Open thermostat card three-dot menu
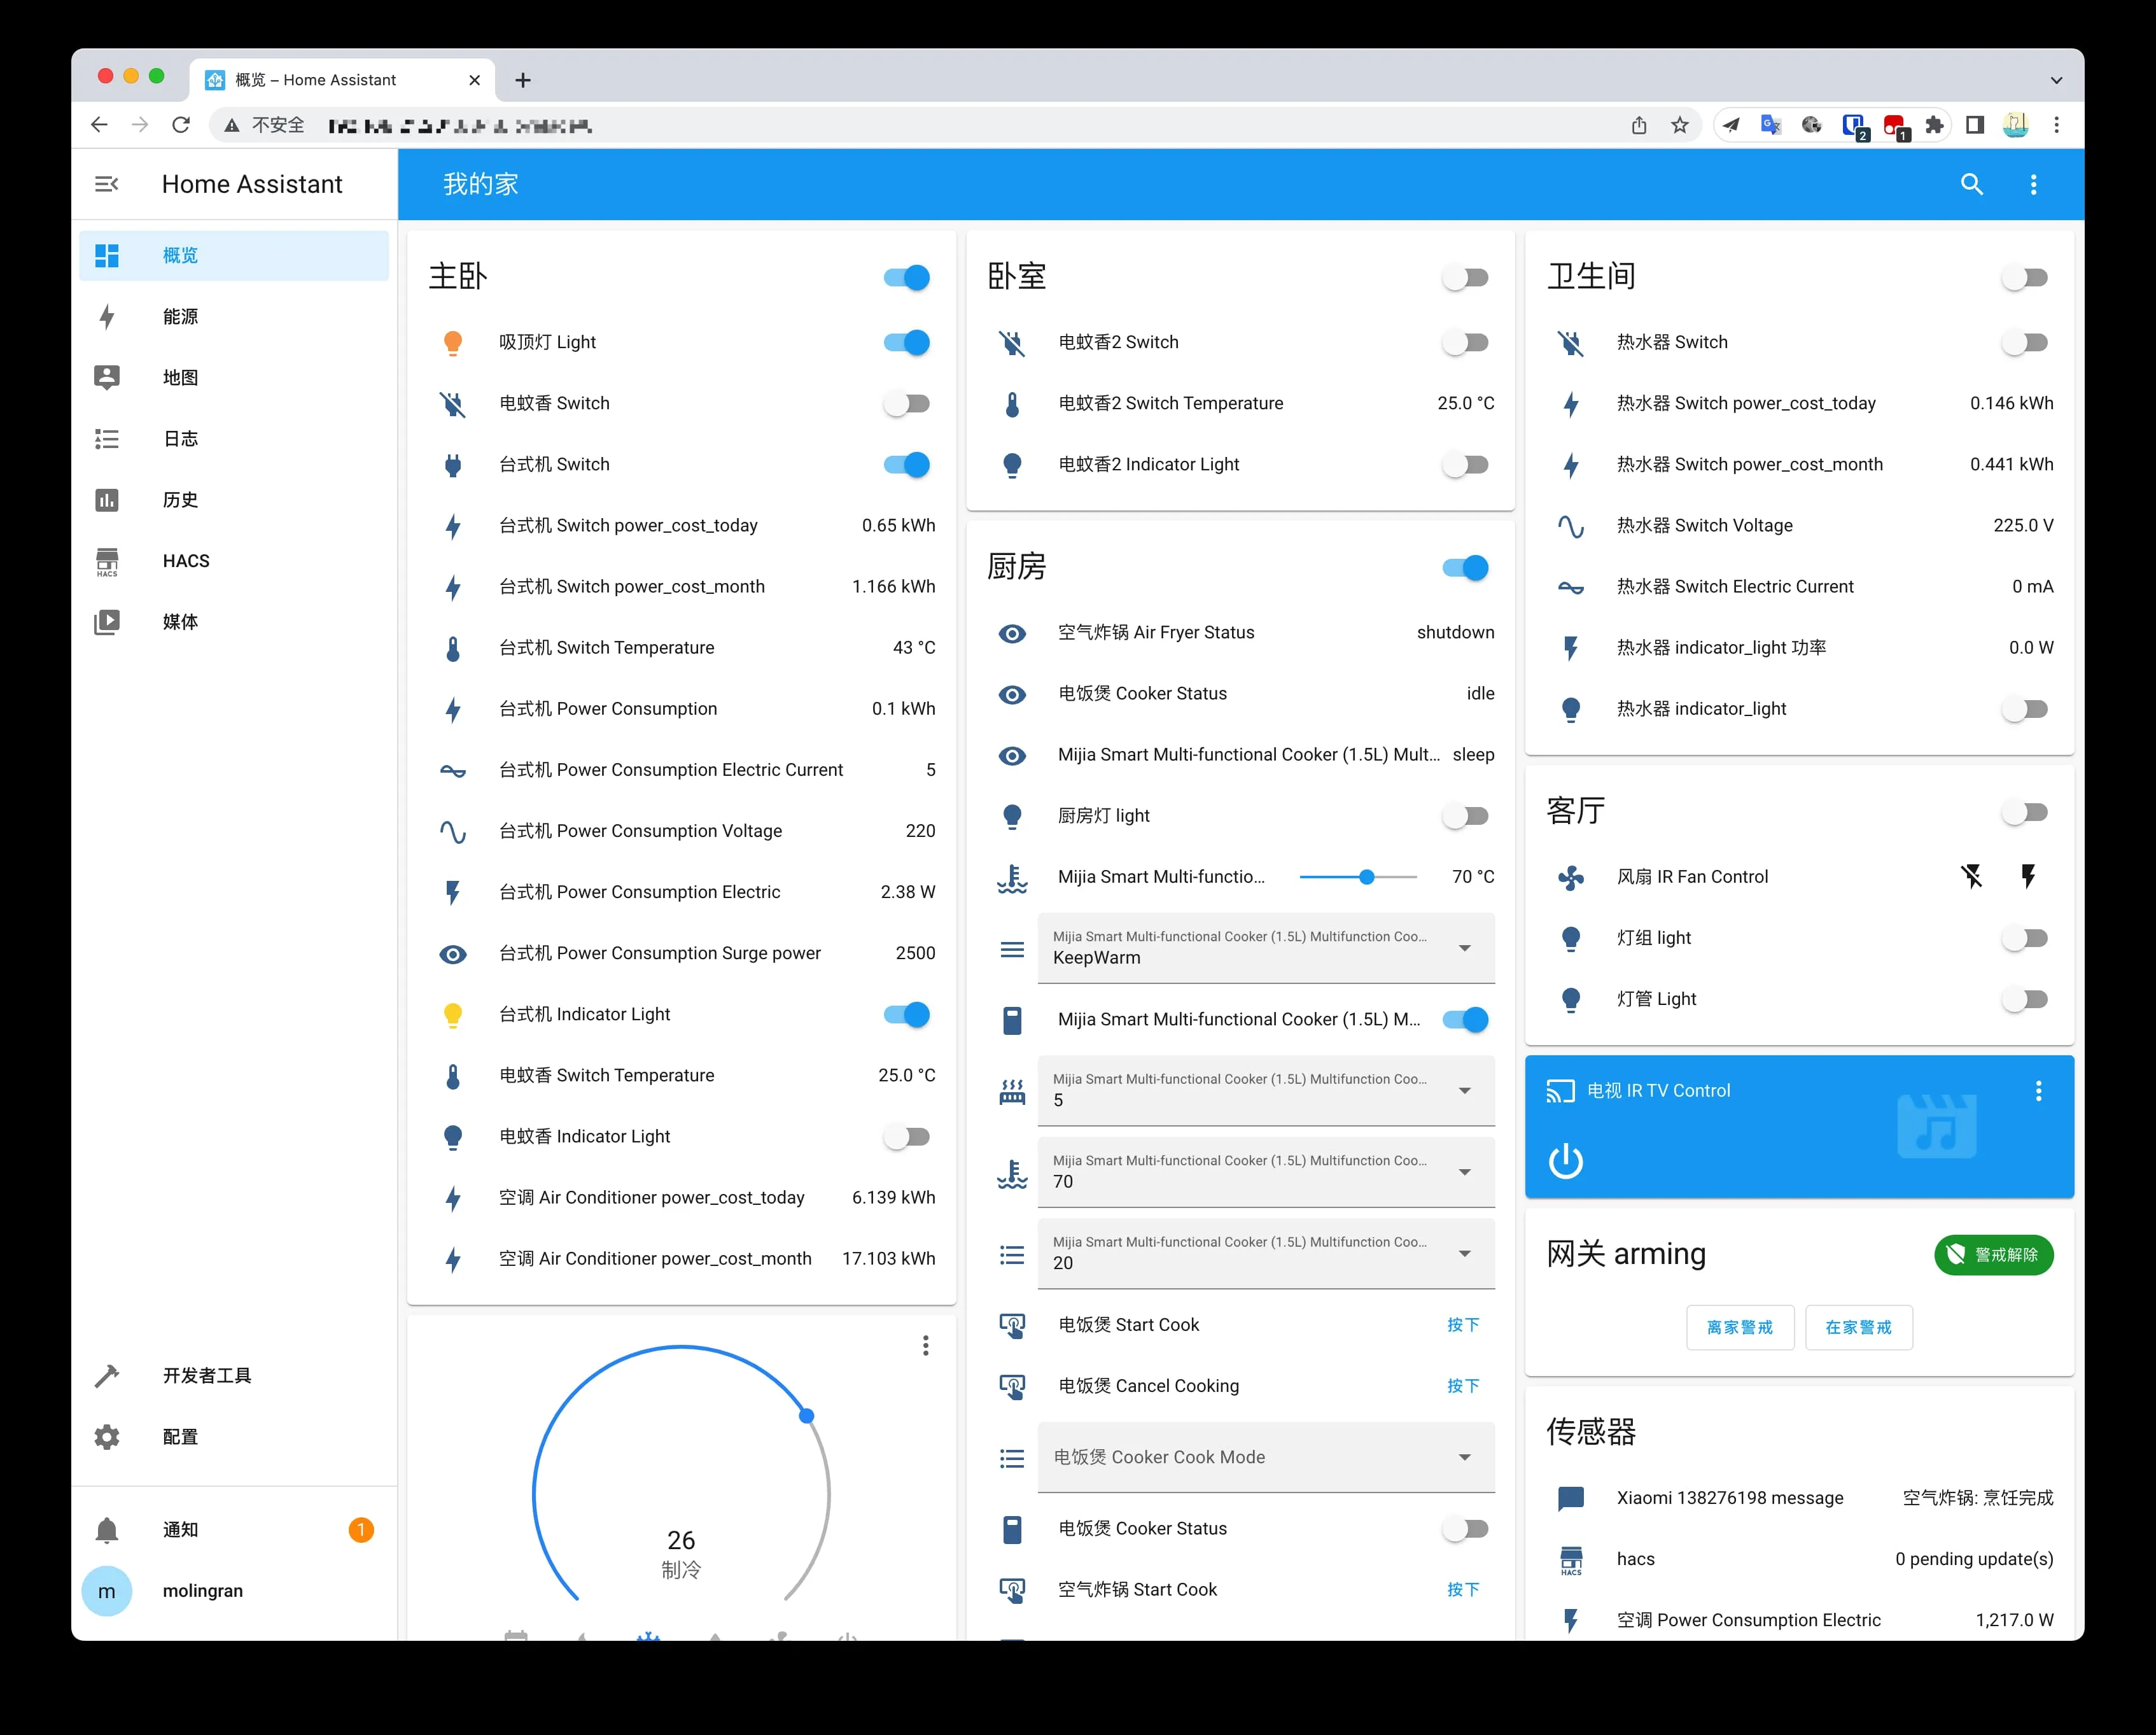The height and width of the screenshot is (1735, 2156). tap(925, 1345)
